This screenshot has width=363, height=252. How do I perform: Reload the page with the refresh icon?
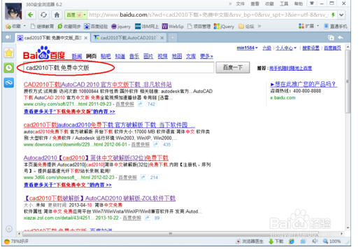[43, 15]
